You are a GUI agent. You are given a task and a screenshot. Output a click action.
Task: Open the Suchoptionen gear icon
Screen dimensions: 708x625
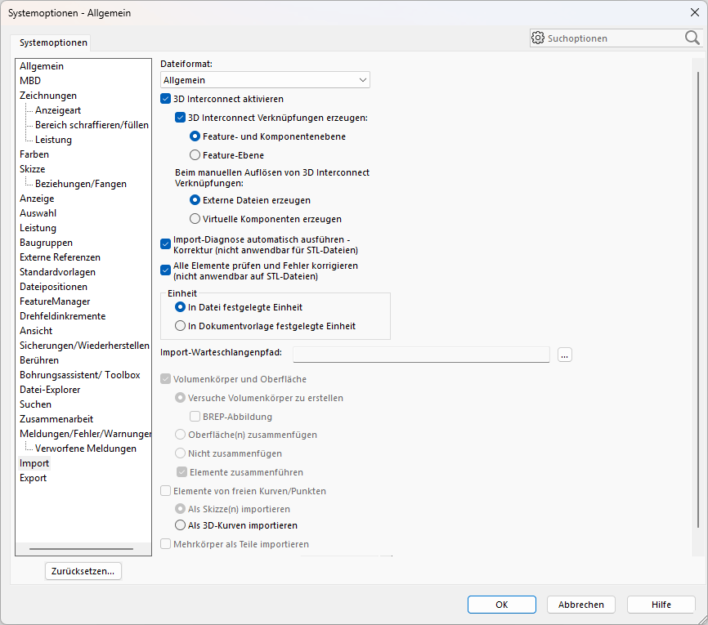538,38
